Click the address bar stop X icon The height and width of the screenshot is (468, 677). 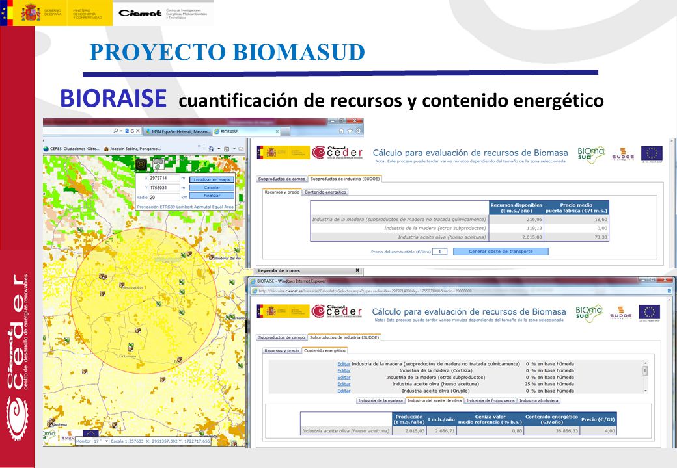(x=138, y=131)
